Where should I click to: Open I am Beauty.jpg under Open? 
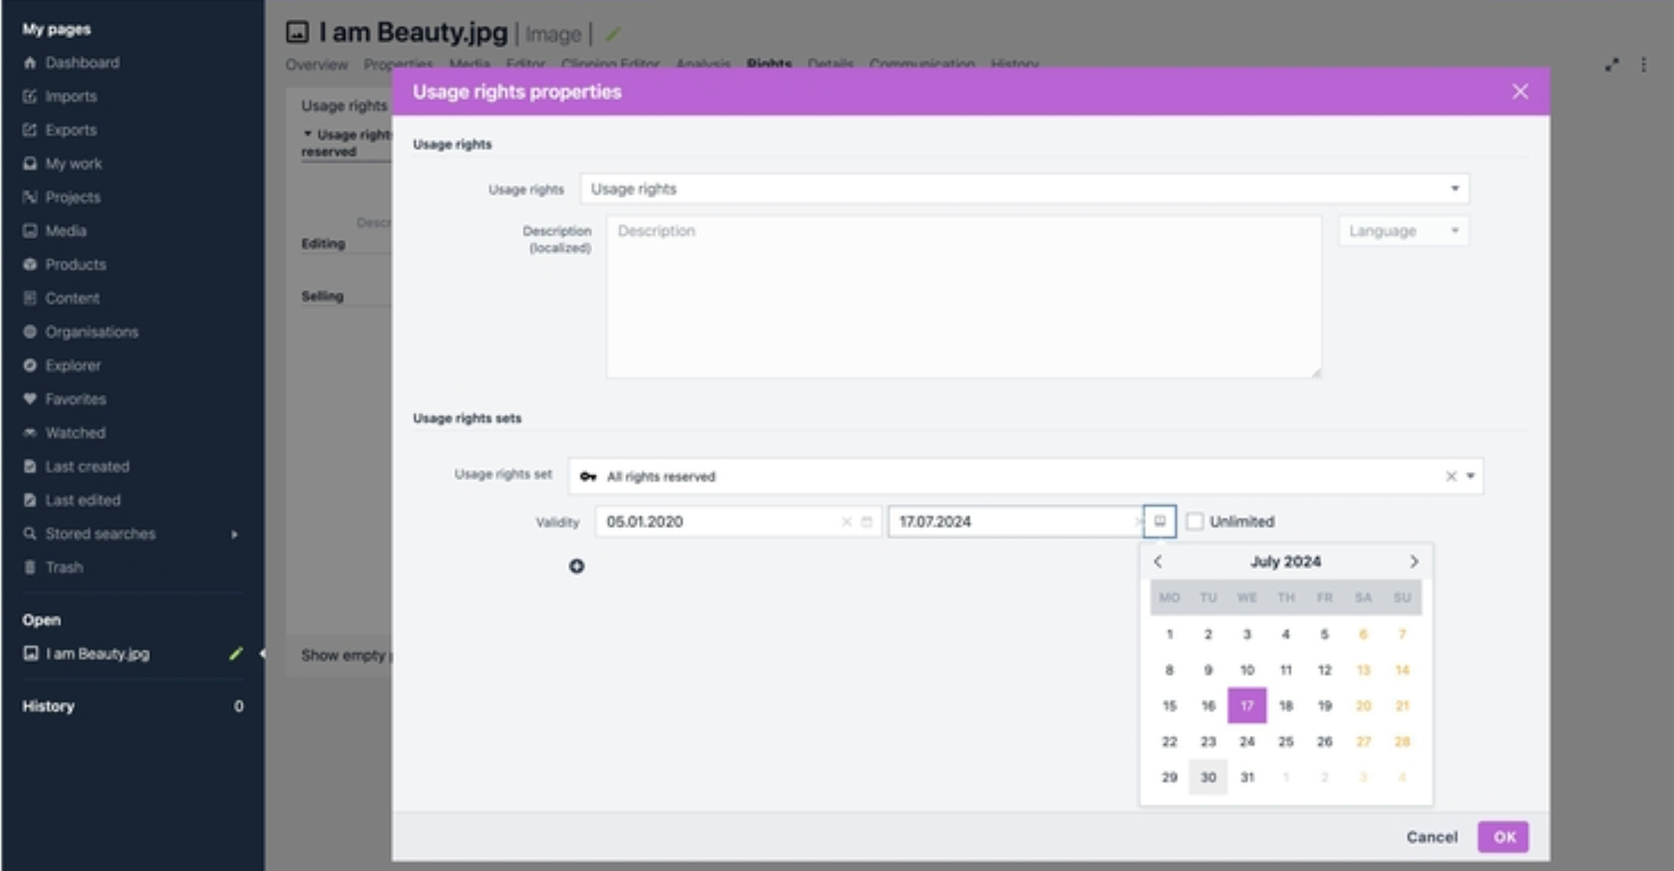pos(97,653)
